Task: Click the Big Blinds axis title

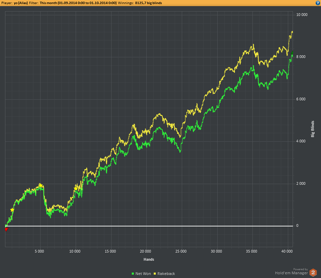Action: pos(313,129)
